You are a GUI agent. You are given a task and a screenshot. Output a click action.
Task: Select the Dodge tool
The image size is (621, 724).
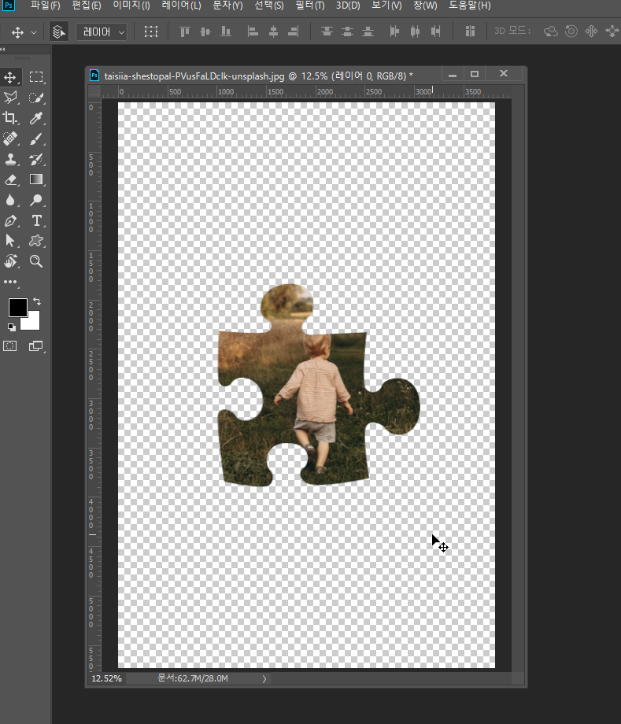click(x=36, y=200)
